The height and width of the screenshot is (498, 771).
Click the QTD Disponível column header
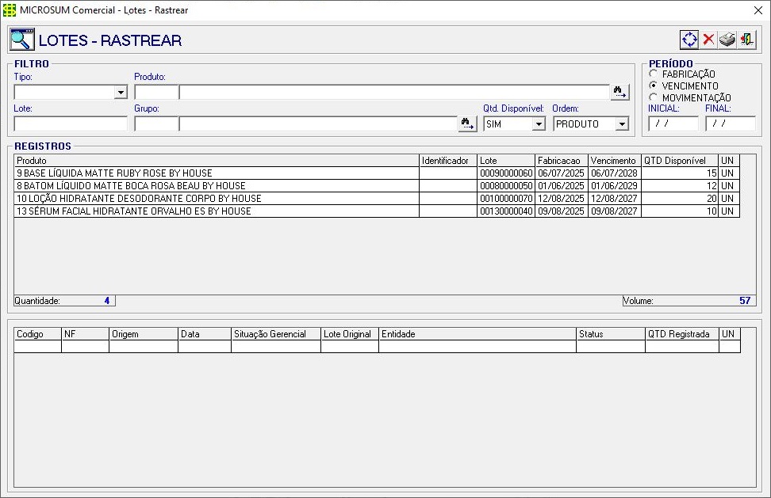(680, 161)
